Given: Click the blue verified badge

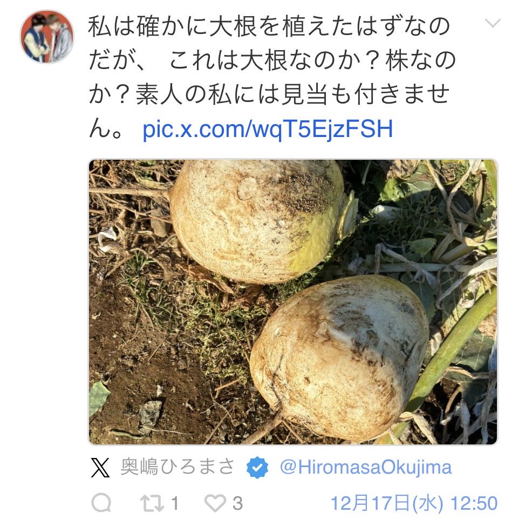Looking at the screenshot, I should click(x=257, y=467).
